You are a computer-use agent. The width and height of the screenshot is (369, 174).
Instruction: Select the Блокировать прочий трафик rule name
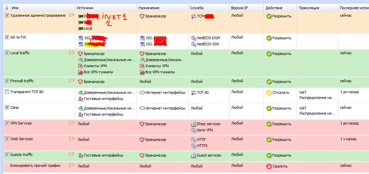pyautogui.click(x=35, y=165)
